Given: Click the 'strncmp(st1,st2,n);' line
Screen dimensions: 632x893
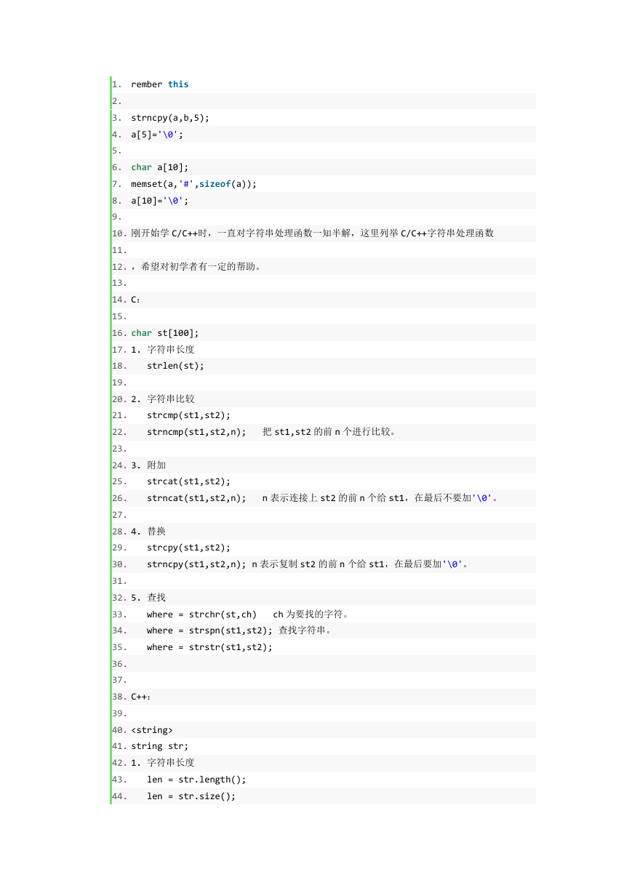Looking at the screenshot, I should tap(273, 432).
